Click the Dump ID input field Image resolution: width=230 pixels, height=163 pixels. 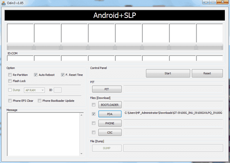(58, 90)
